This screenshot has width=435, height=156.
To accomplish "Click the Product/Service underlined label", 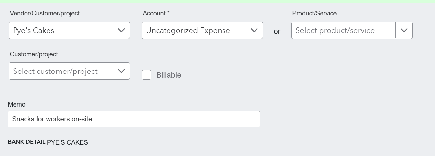I will pos(314,13).
